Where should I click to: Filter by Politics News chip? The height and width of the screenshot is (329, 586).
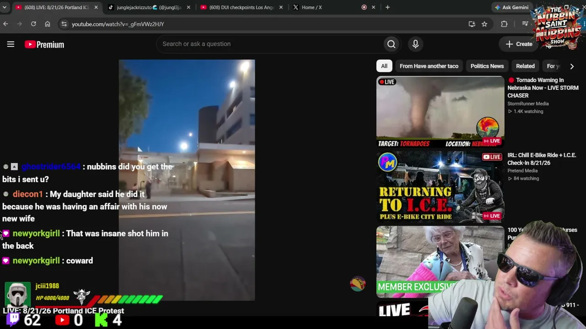pyautogui.click(x=487, y=66)
